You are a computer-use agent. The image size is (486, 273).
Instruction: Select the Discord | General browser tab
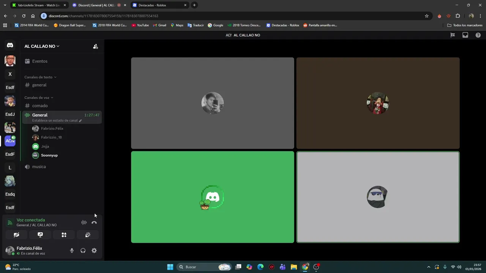[x=99, y=5]
